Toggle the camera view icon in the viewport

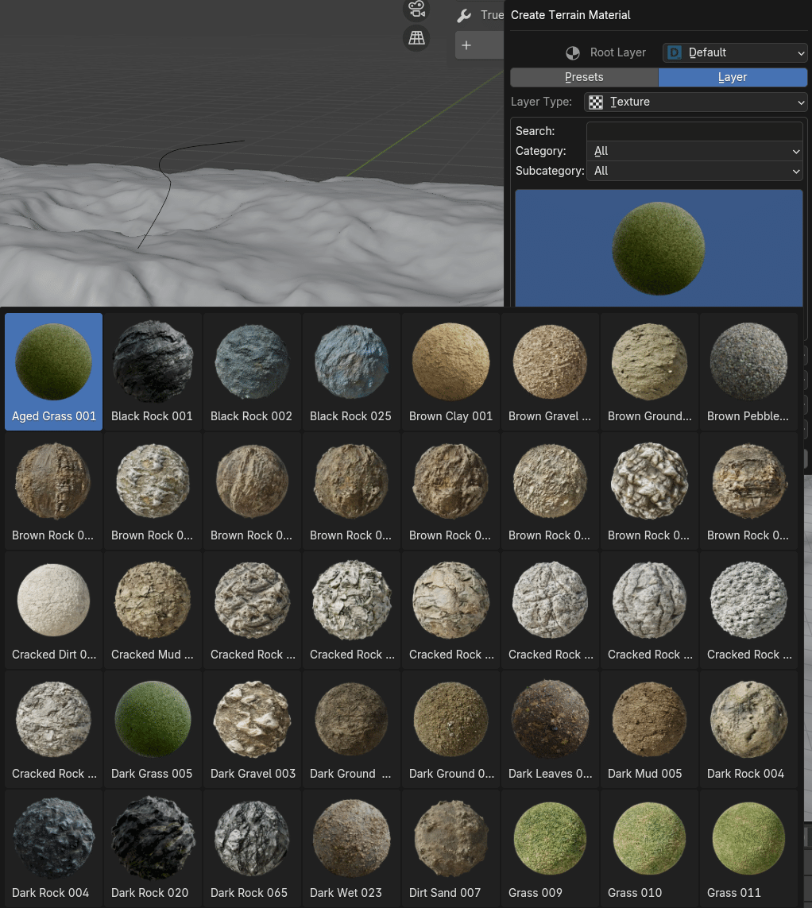pyautogui.click(x=416, y=10)
